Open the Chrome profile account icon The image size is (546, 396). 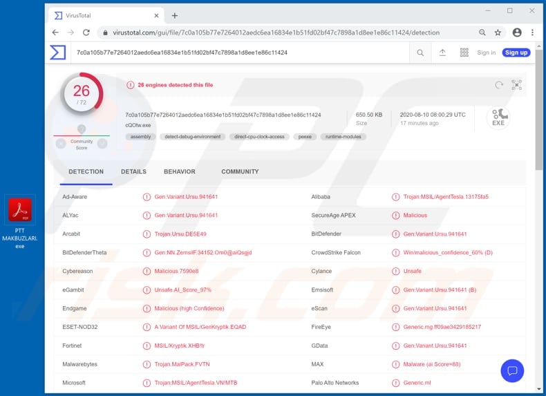coord(517,32)
